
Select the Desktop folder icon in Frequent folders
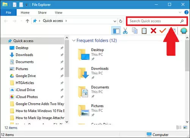83,54
